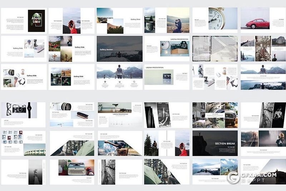Open the pocket watch clock slide
286x191 pixels.
(215, 20)
